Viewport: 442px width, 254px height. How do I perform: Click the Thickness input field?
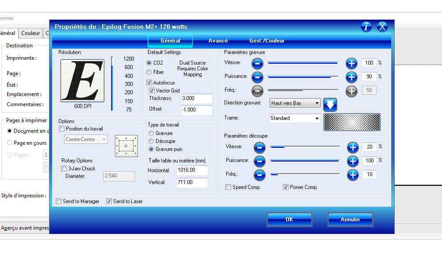point(197,99)
